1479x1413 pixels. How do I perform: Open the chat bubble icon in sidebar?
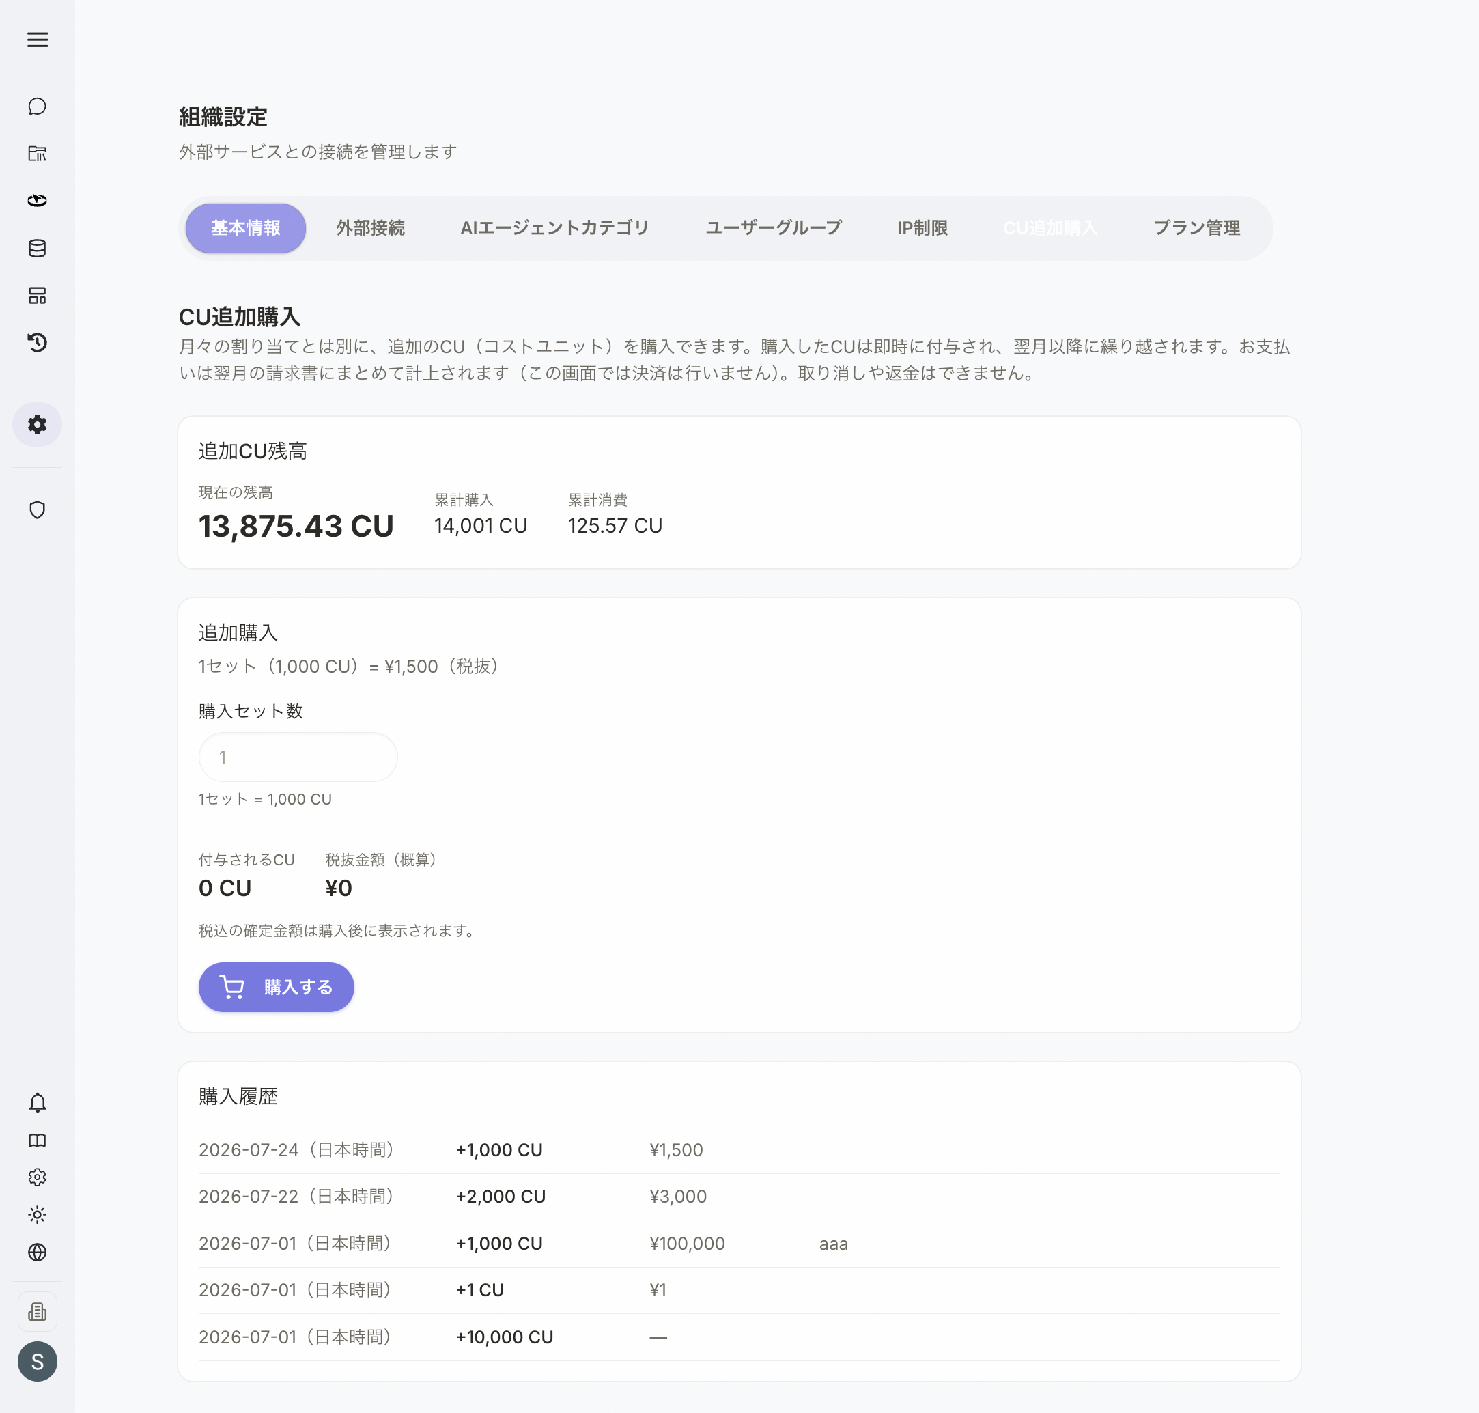pyautogui.click(x=37, y=107)
